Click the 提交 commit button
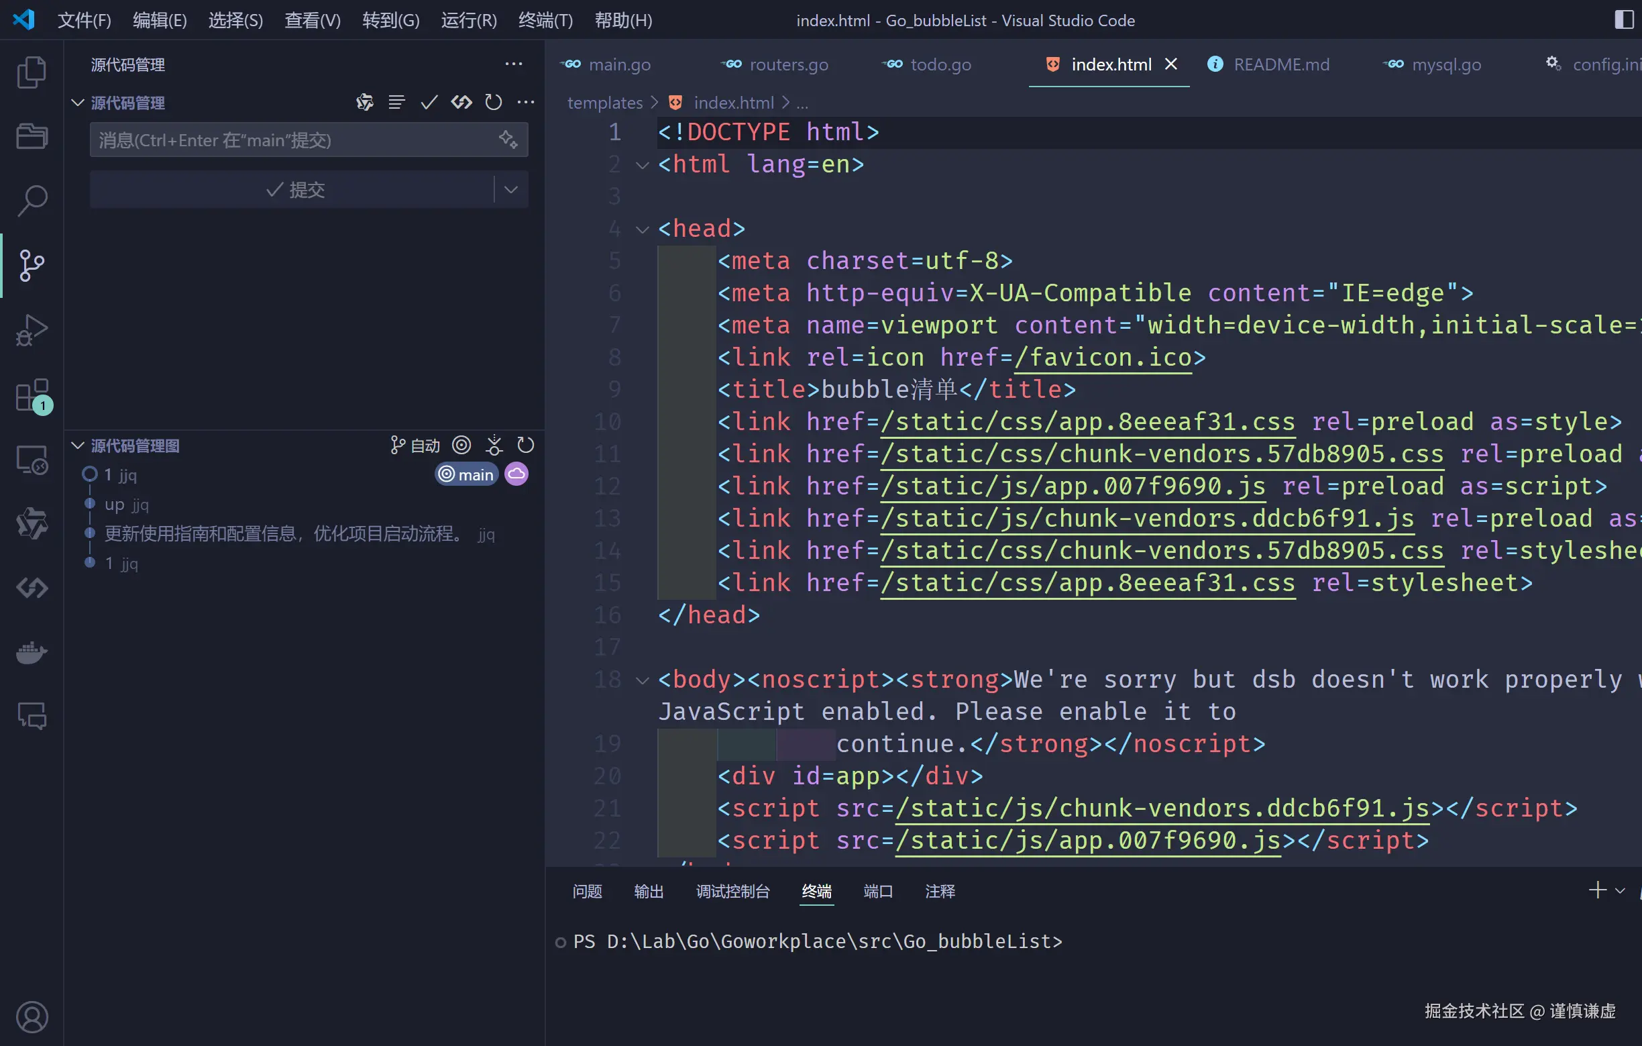Viewport: 1642px width, 1046px height. (293, 190)
